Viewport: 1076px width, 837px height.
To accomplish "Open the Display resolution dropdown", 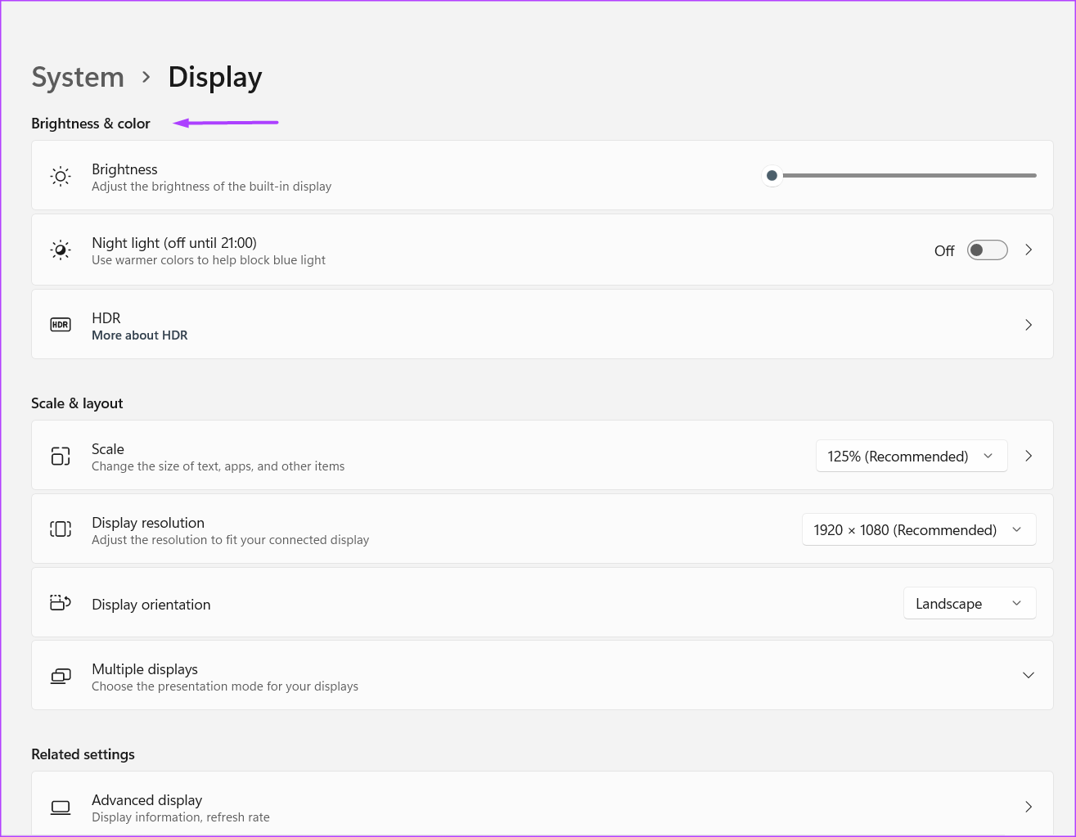I will (x=919, y=529).
